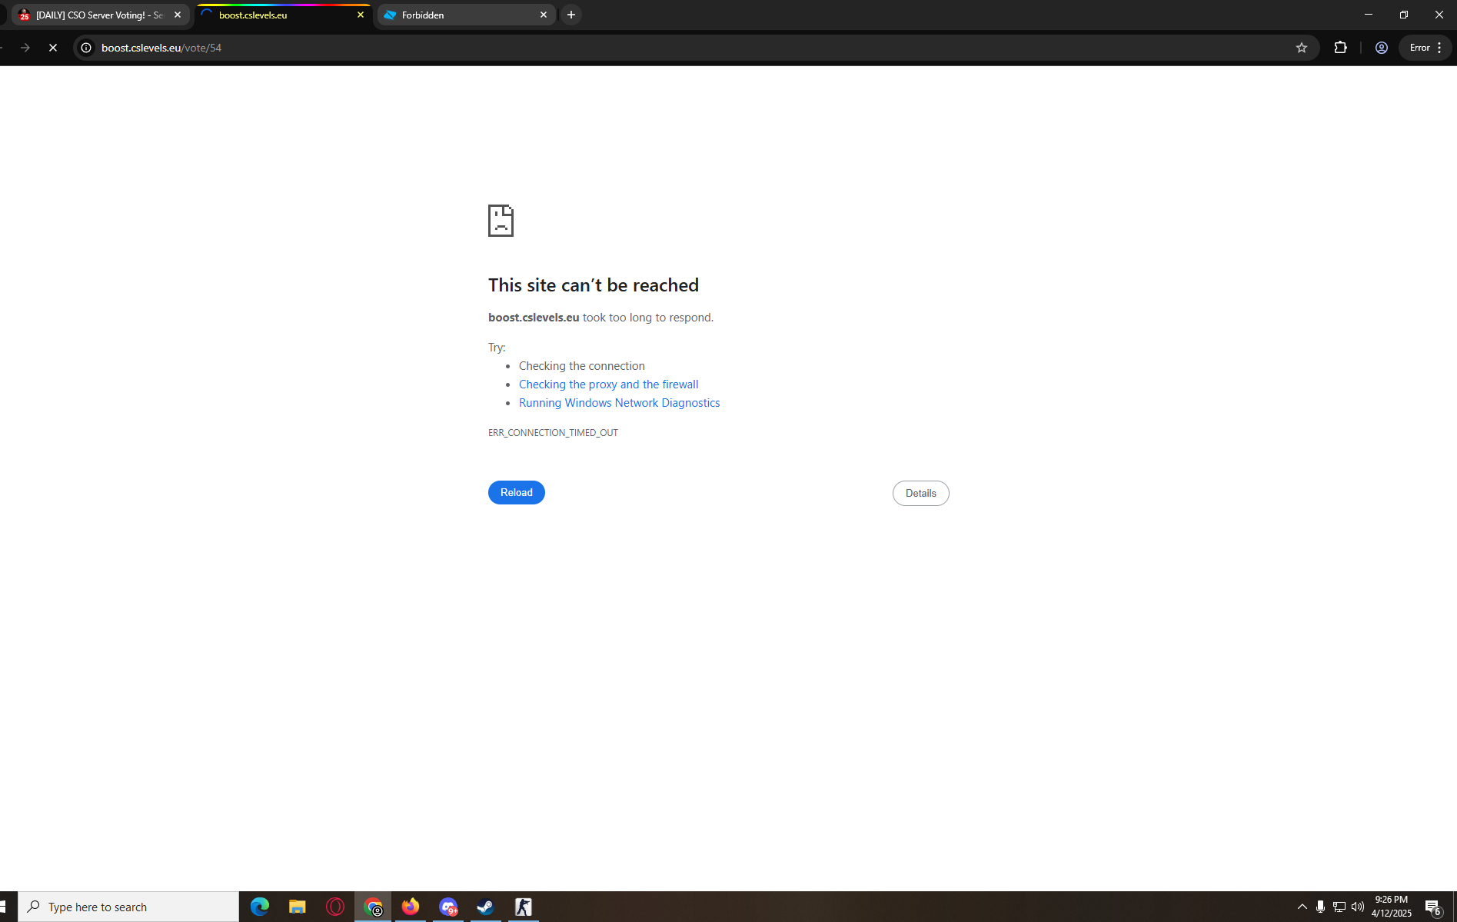Open Microsoft Edge from the taskbar
The width and height of the screenshot is (1457, 922).
pyautogui.click(x=260, y=907)
